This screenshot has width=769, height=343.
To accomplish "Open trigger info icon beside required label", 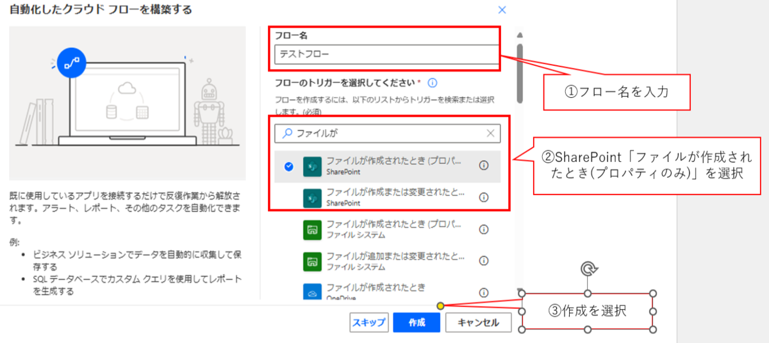I will (433, 83).
